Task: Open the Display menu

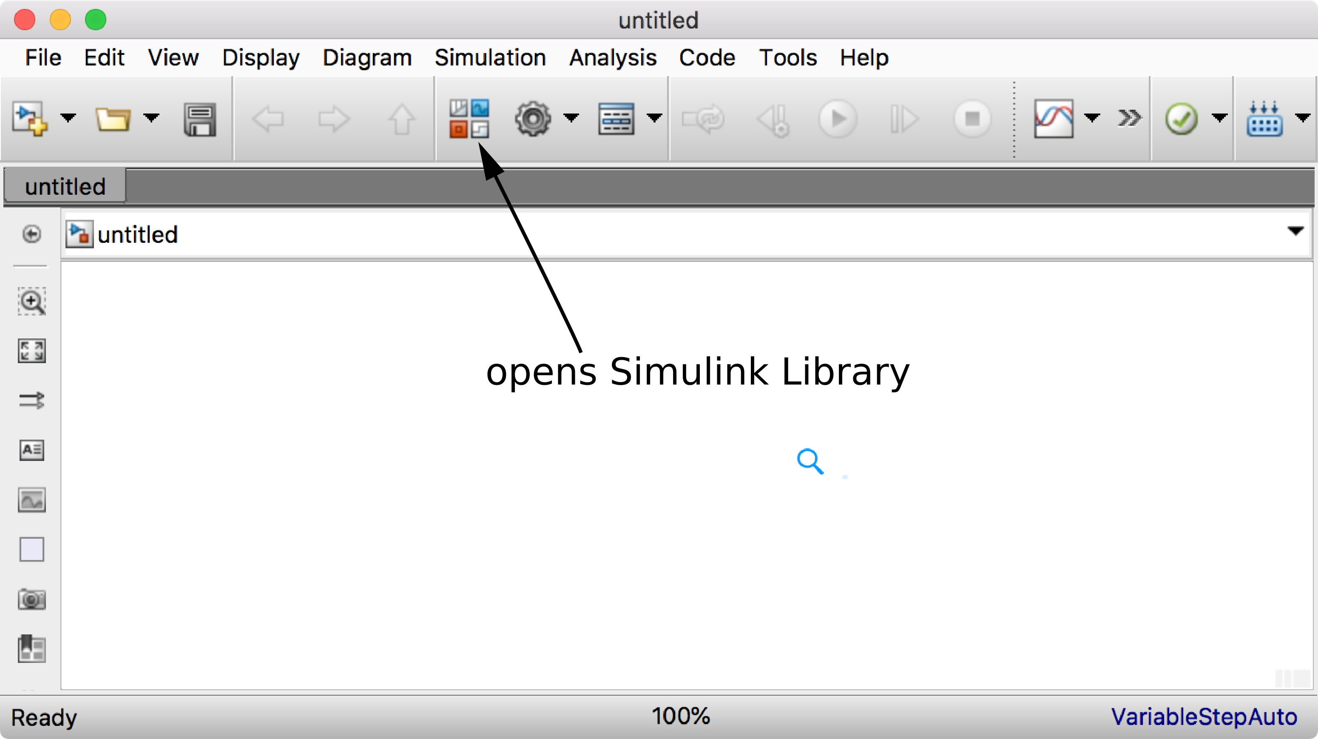Action: 261,58
